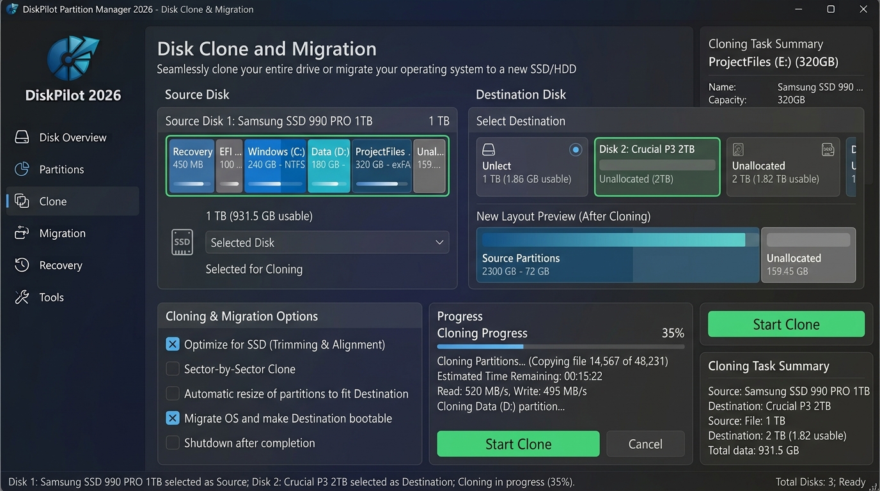Viewport: 880px width, 491px height.
Task: Go to the Partitions section
Action: point(72,169)
